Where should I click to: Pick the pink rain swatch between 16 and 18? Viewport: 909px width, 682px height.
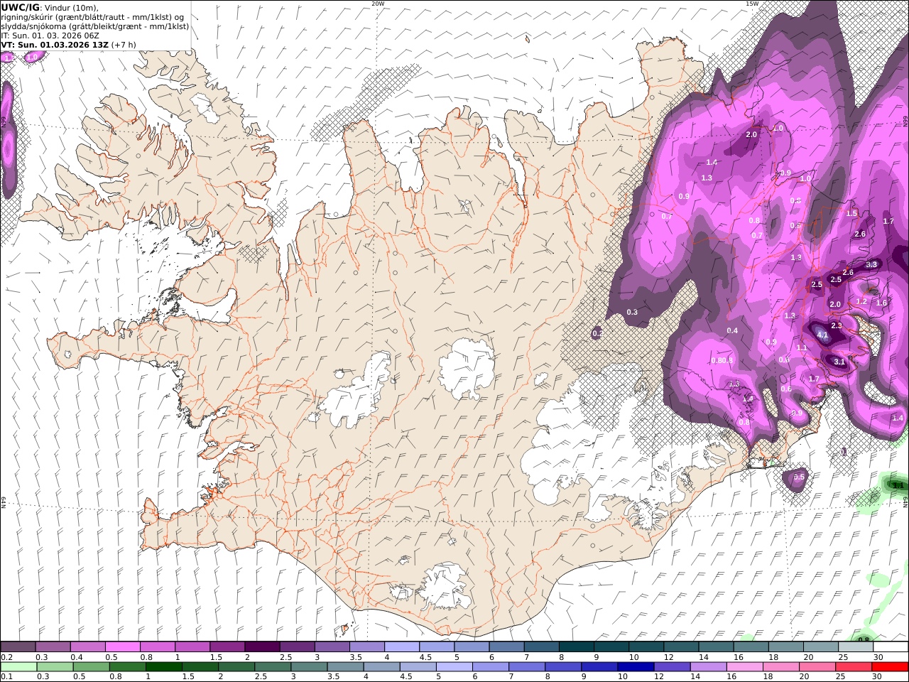[745, 667]
